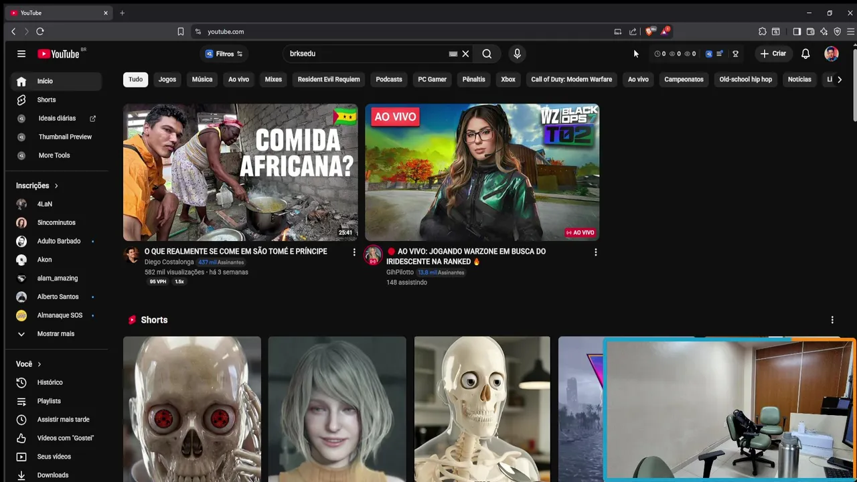Click the magnifier search button

487,54
